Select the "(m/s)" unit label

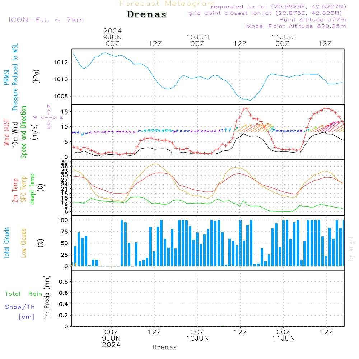(x=34, y=132)
